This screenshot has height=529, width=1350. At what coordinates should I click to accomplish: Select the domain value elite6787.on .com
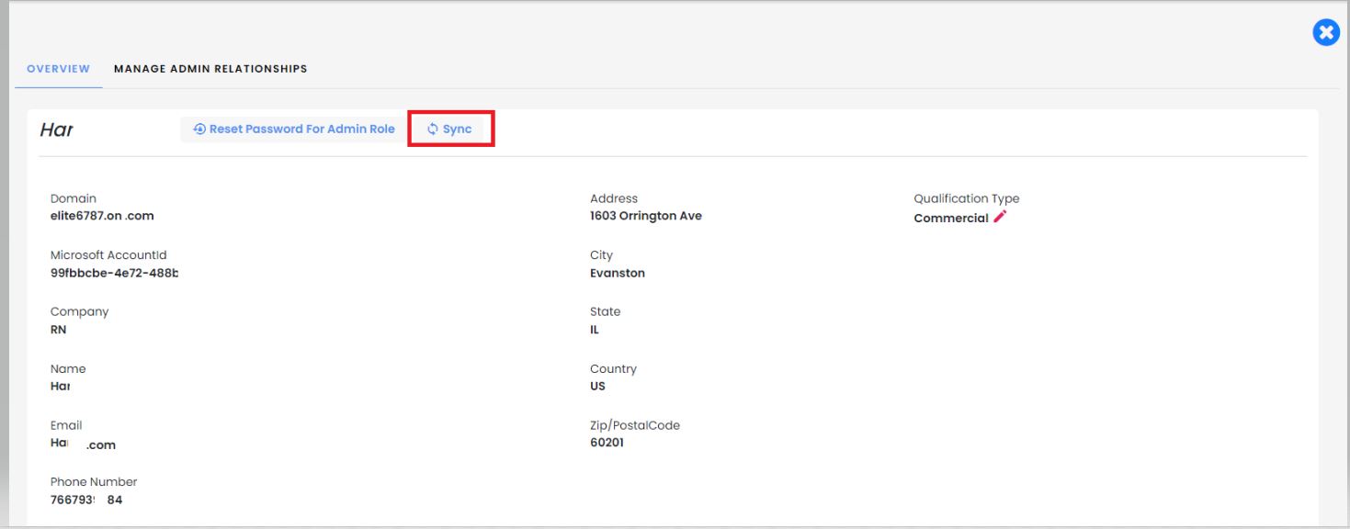[102, 217]
